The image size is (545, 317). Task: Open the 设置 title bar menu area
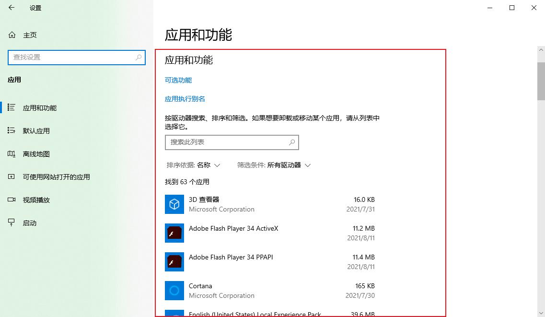pos(35,8)
